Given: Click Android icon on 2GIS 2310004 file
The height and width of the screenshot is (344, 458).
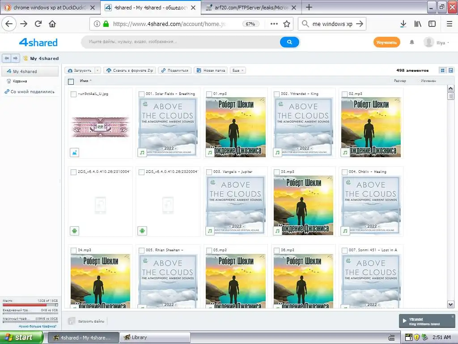Looking at the screenshot, I should (75, 231).
